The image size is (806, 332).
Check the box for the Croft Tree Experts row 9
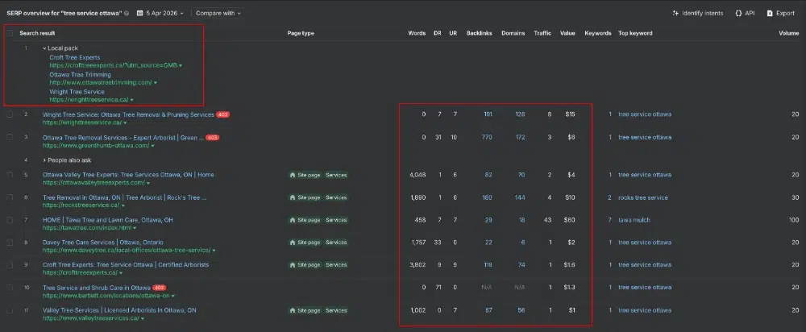coord(10,265)
